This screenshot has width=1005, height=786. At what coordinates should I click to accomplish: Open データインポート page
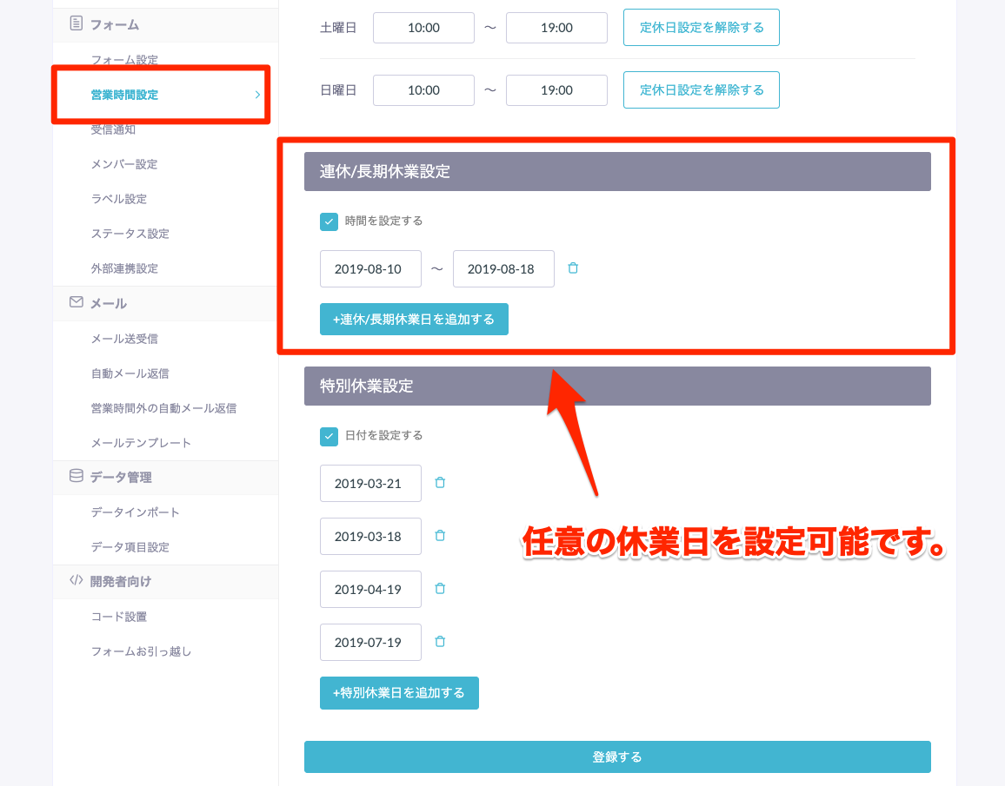pyautogui.click(x=136, y=512)
